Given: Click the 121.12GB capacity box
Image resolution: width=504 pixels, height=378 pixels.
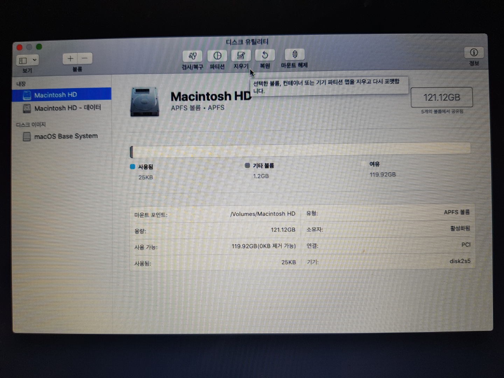Looking at the screenshot, I should pos(442,97).
